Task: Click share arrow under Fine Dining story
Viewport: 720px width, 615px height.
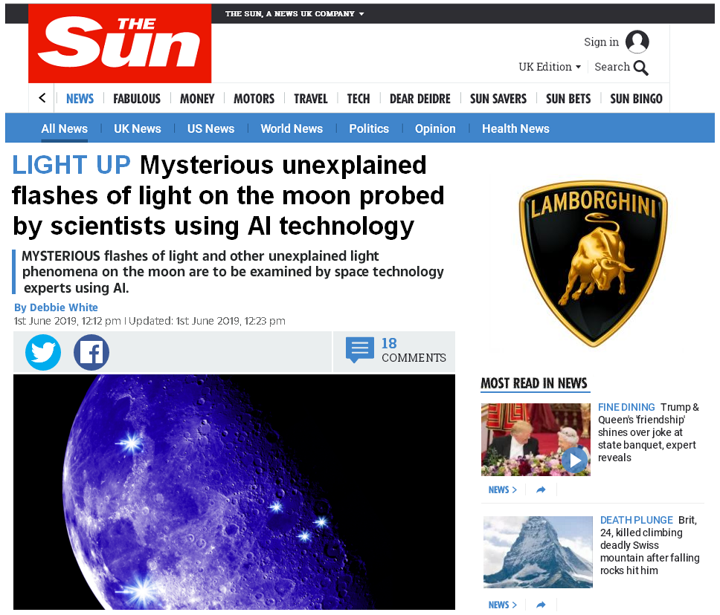Action: point(541,489)
